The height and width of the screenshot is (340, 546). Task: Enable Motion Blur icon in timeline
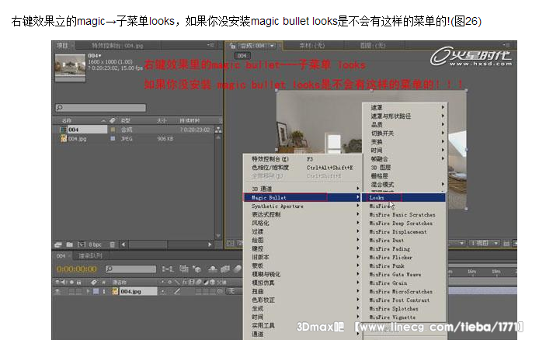coord(237,269)
